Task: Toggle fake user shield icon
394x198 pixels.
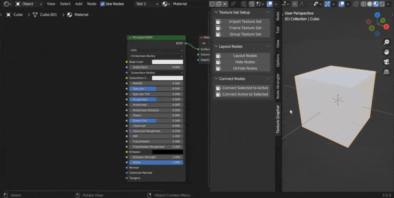Action: pyautogui.click(x=212, y=4)
